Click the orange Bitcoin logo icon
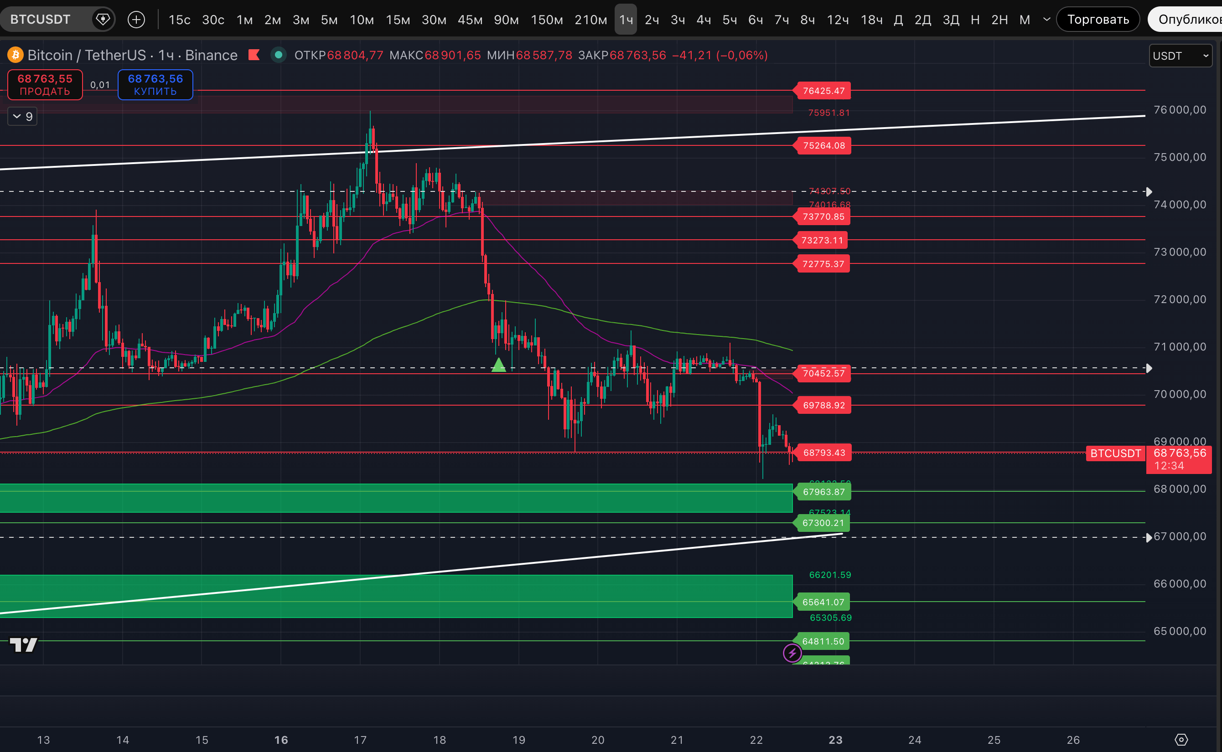1222x752 pixels. pos(16,55)
